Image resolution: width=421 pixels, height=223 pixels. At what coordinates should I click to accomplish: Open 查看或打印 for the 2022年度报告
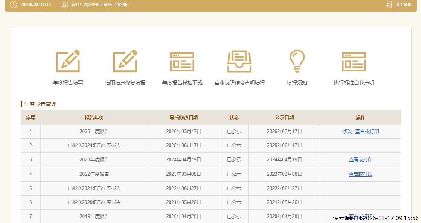click(x=360, y=174)
